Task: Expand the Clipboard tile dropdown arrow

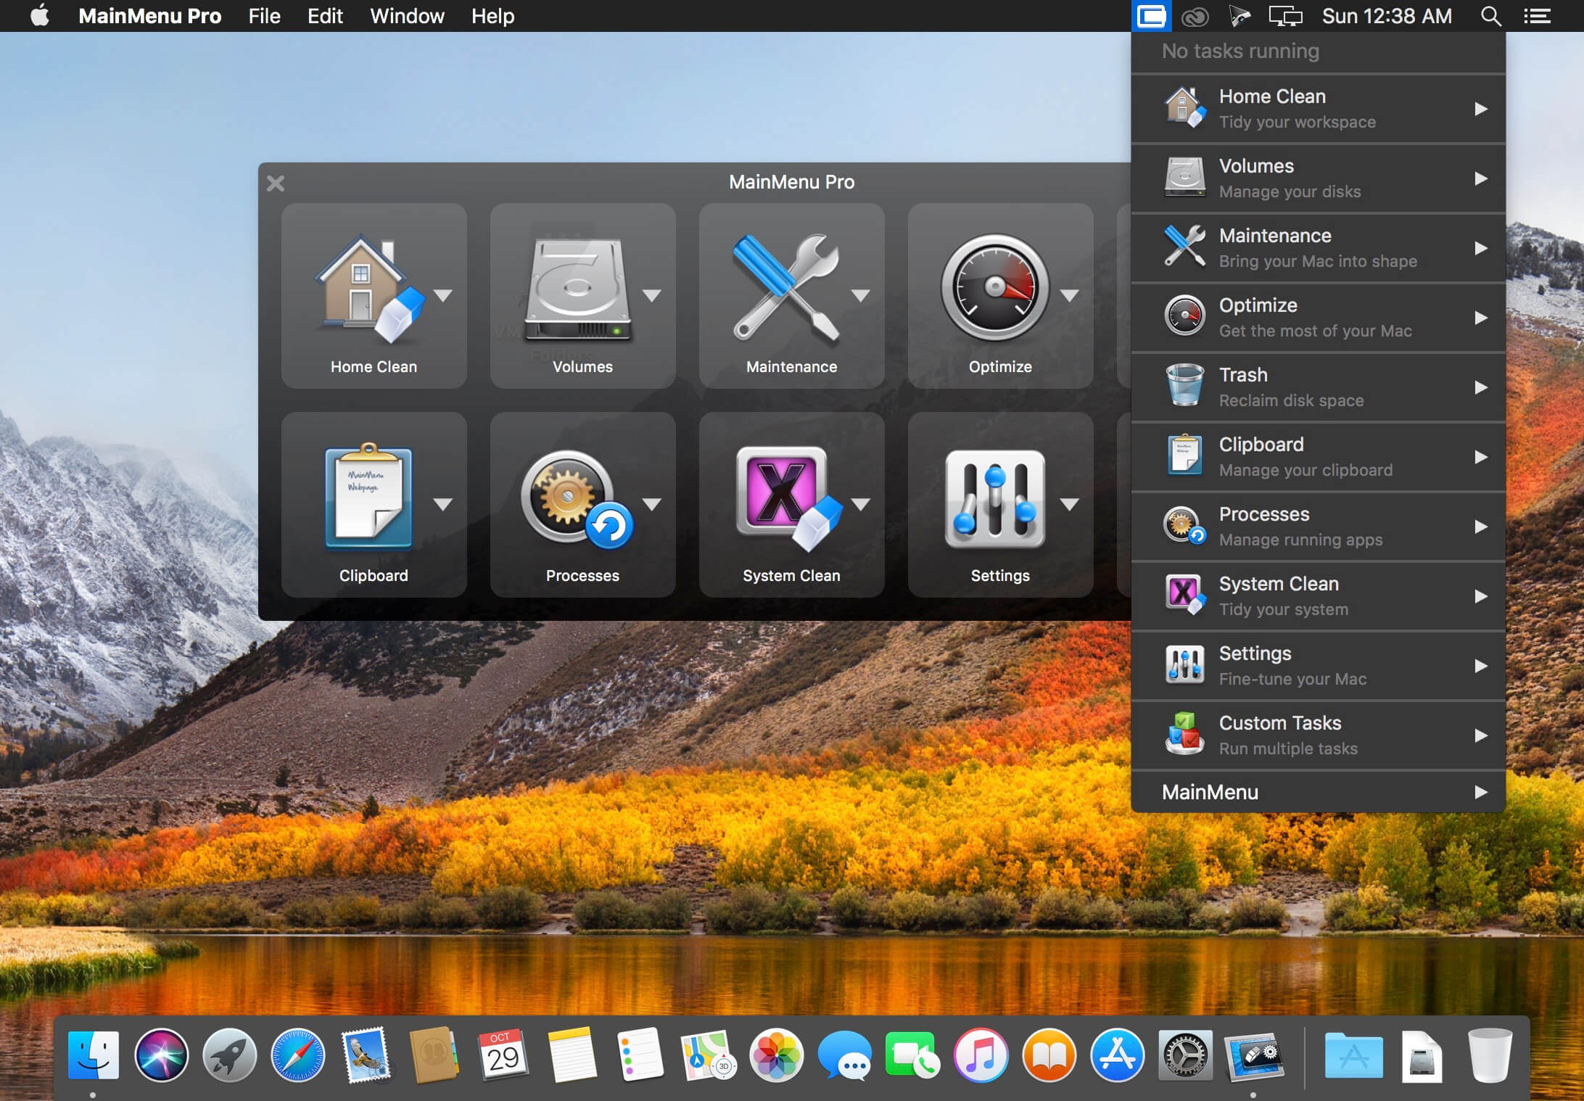Action: coord(442,504)
